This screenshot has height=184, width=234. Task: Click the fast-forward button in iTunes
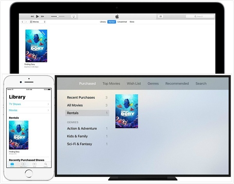43,16
